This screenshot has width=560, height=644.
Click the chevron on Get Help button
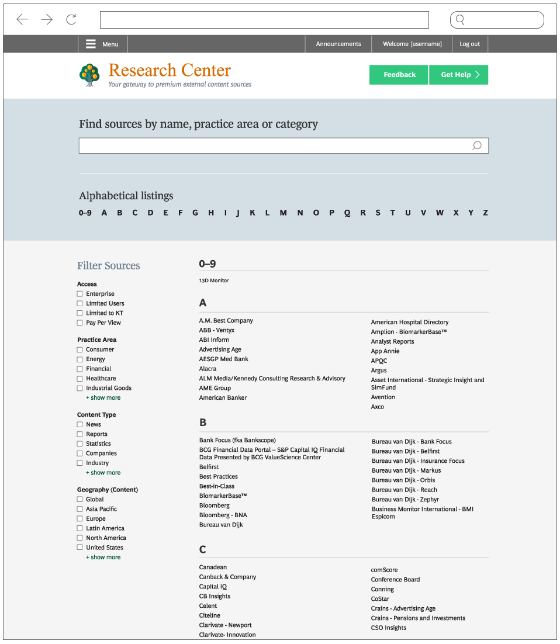point(478,75)
